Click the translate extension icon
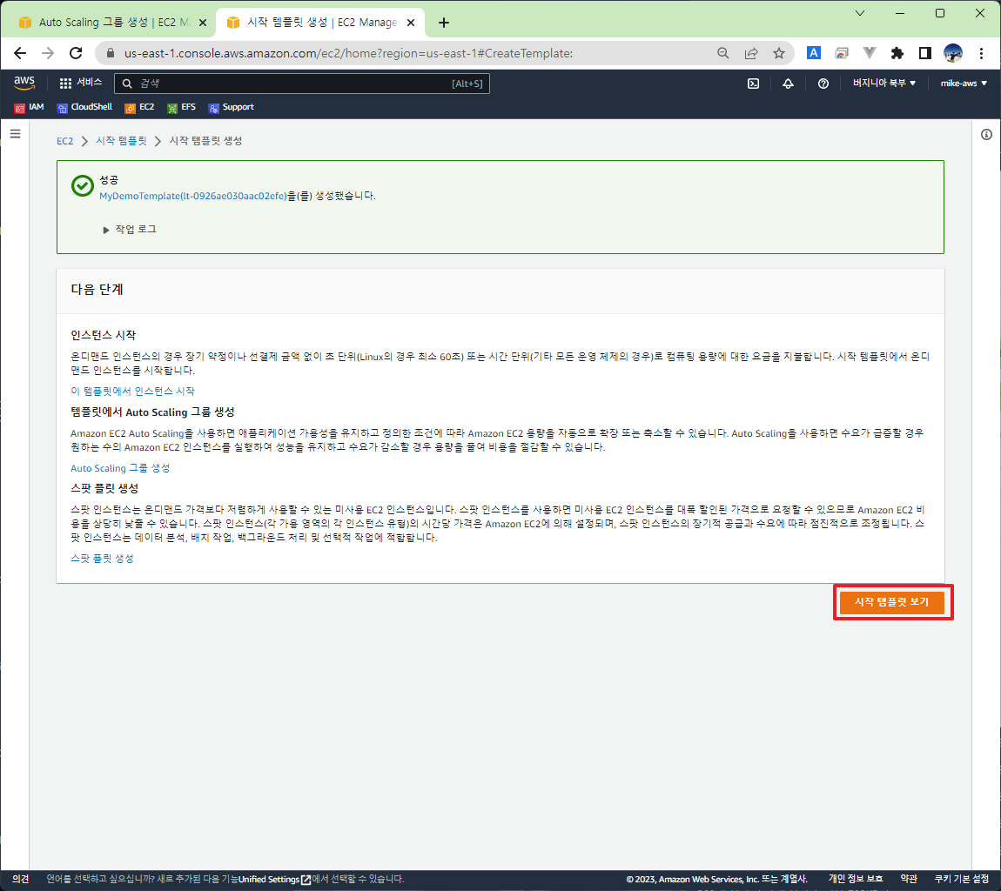 [x=813, y=53]
